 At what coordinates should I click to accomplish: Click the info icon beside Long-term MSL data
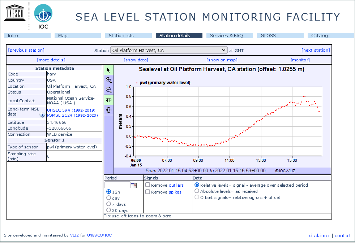click(42, 114)
